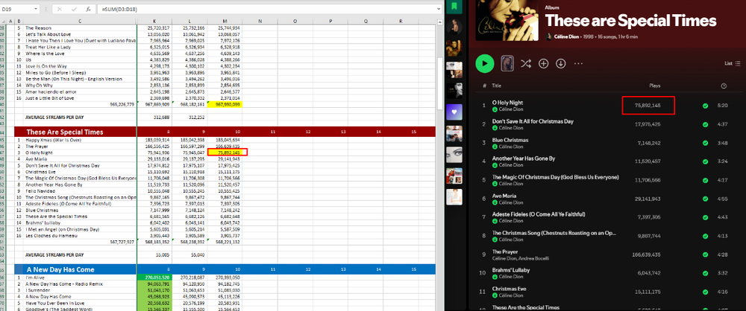Open the album preview clip next to Play
746x311 pixels.
click(x=507, y=64)
